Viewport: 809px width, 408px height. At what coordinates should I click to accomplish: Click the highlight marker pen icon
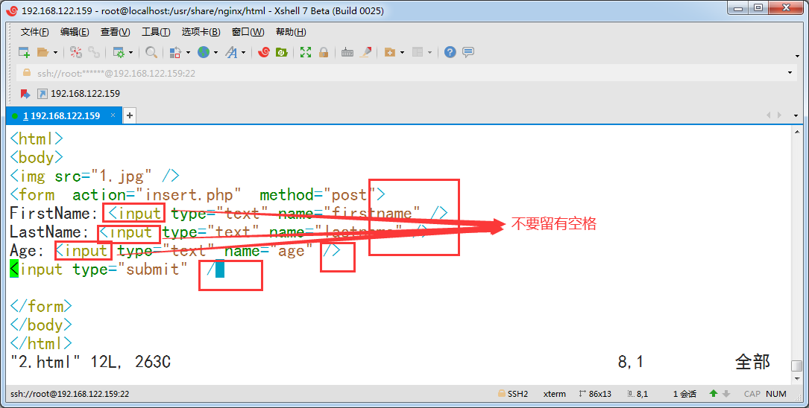tap(366, 52)
